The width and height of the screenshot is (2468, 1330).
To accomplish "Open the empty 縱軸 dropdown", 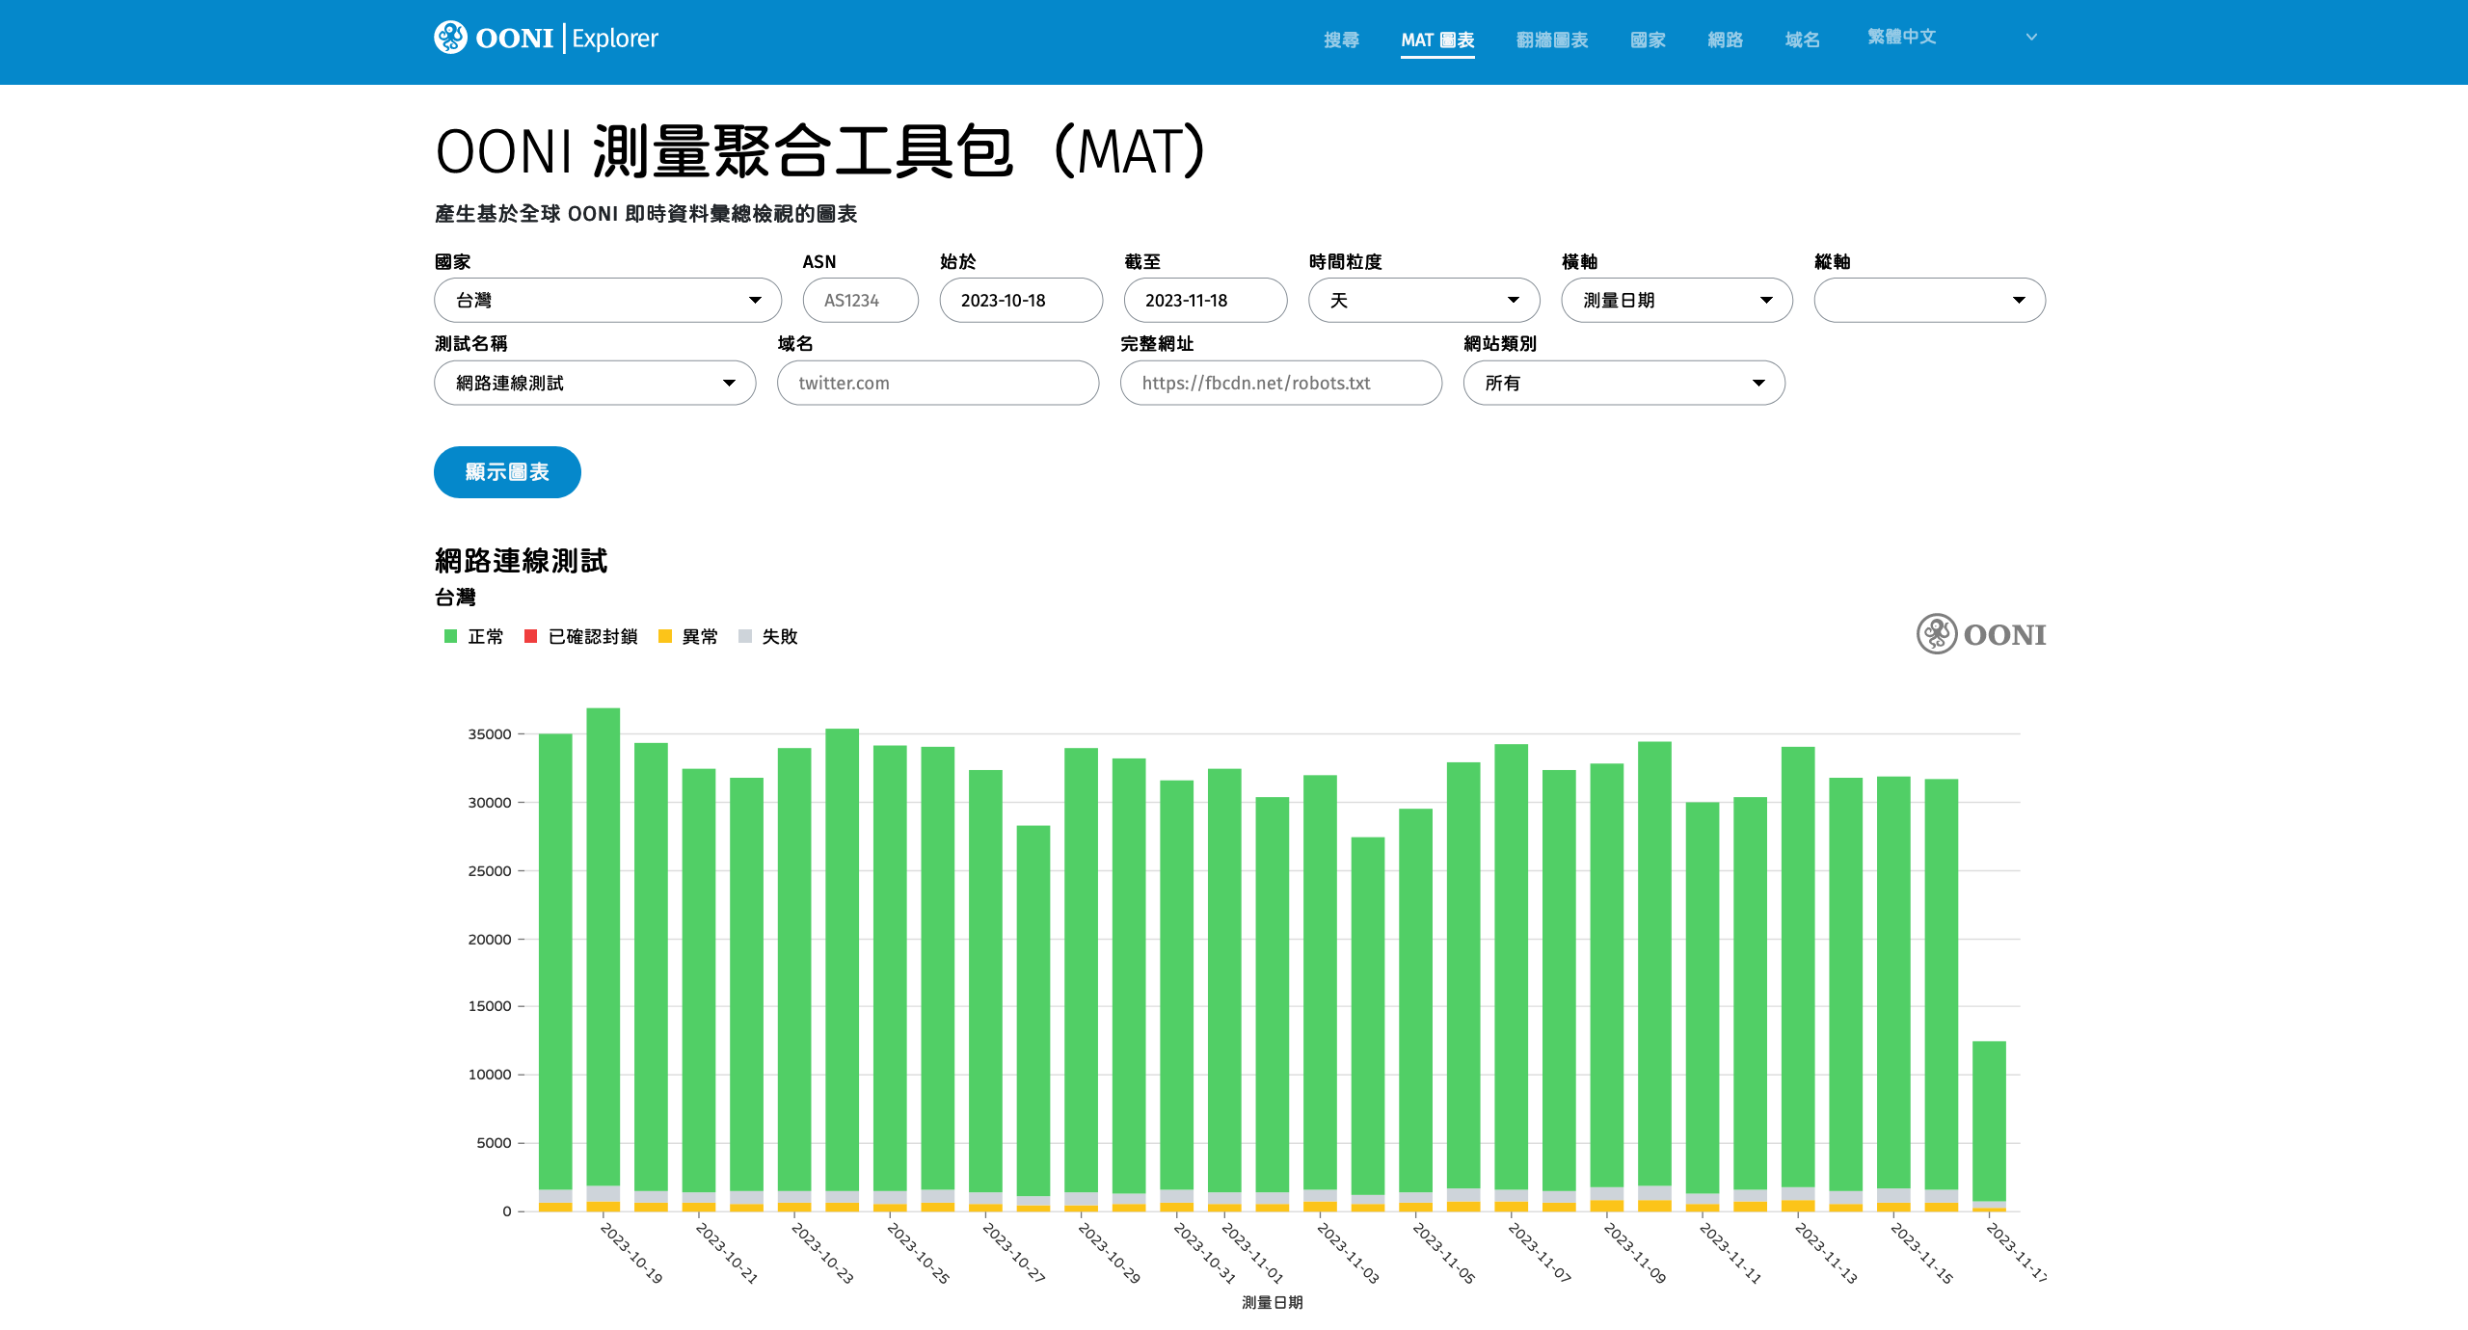I will point(1928,301).
